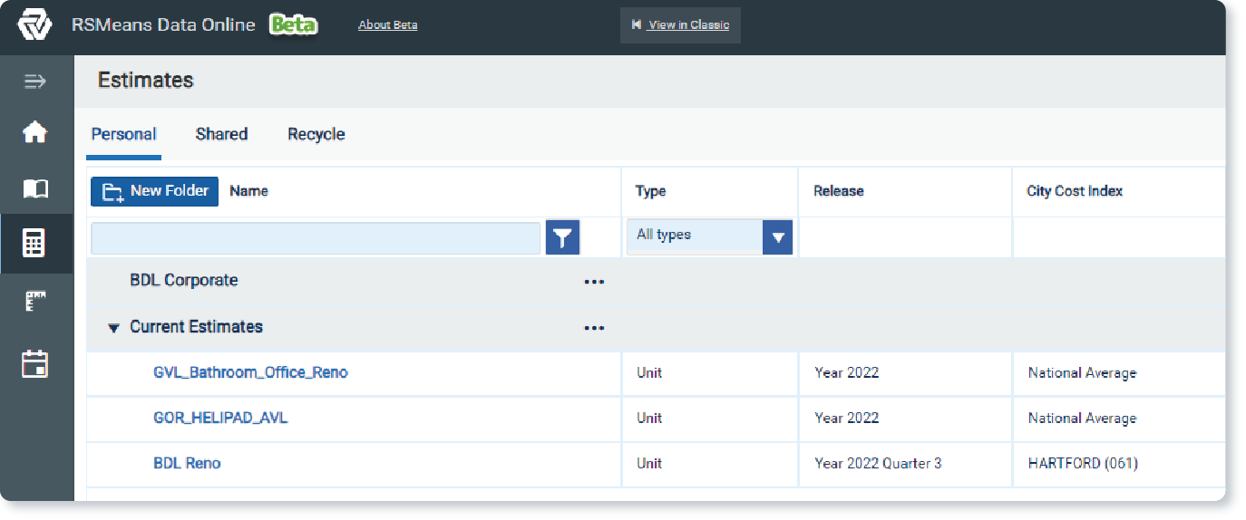Select the calculator Estimates icon

tap(34, 243)
